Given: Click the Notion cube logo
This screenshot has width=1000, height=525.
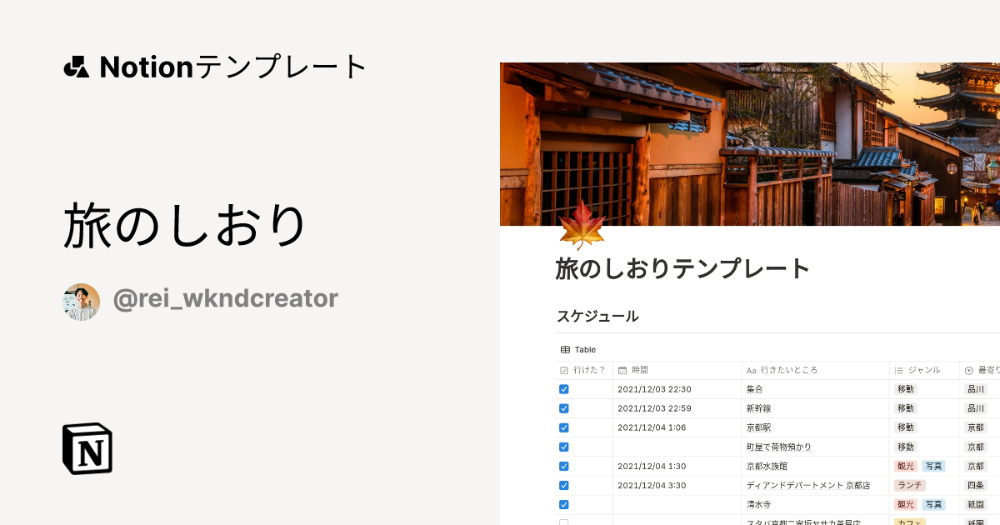Looking at the screenshot, I should [87, 448].
